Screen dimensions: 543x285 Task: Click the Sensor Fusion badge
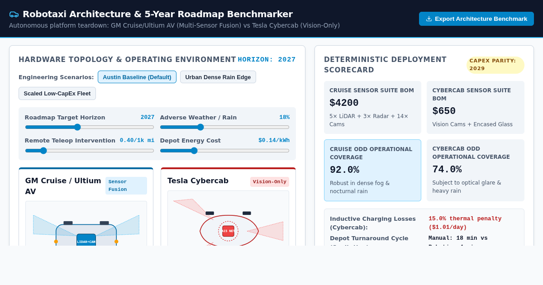tap(126, 185)
